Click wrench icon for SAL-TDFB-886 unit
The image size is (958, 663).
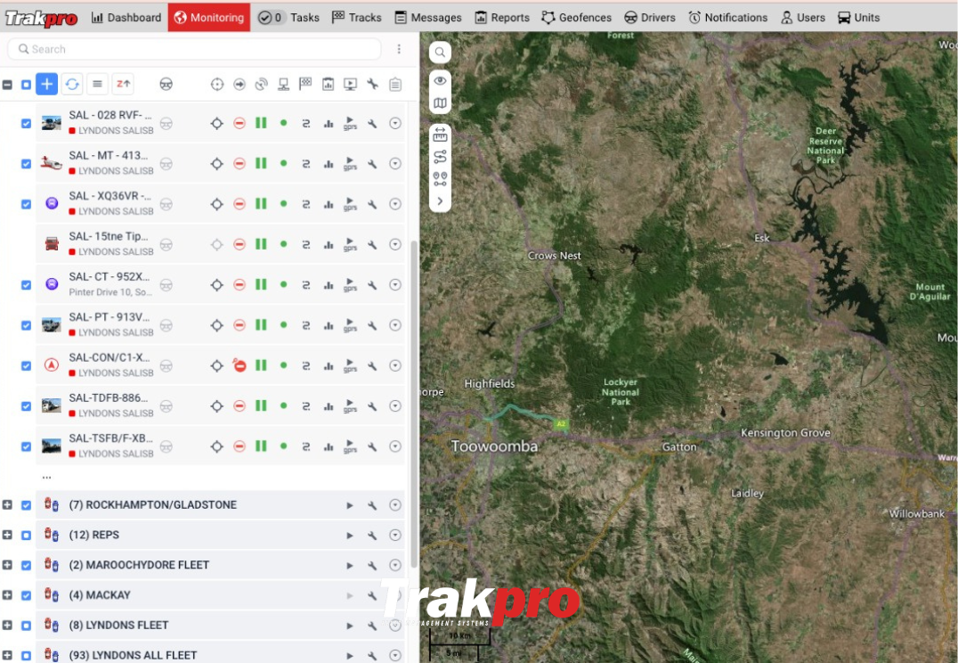(372, 406)
